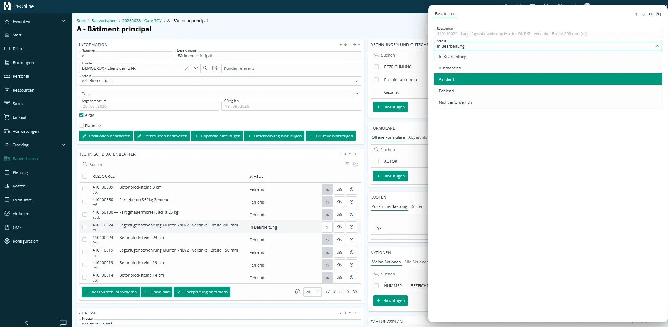Image resolution: width=668 pixels, height=327 pixels.
Task: Collapse sidebar with bottom left chevron
Action: point(26,323)
